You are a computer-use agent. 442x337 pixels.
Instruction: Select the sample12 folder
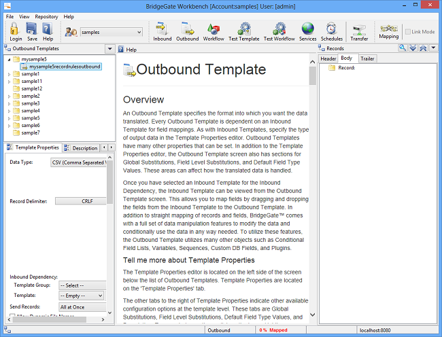pos(28,89)
